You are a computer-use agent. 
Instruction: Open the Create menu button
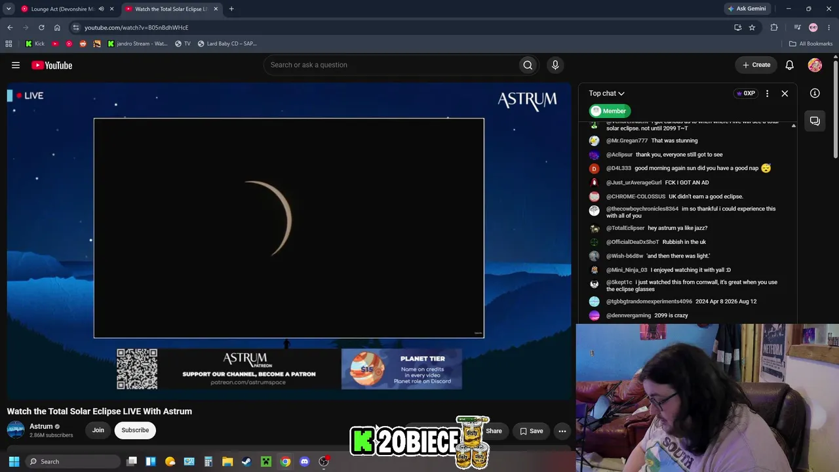pos(756,65)
